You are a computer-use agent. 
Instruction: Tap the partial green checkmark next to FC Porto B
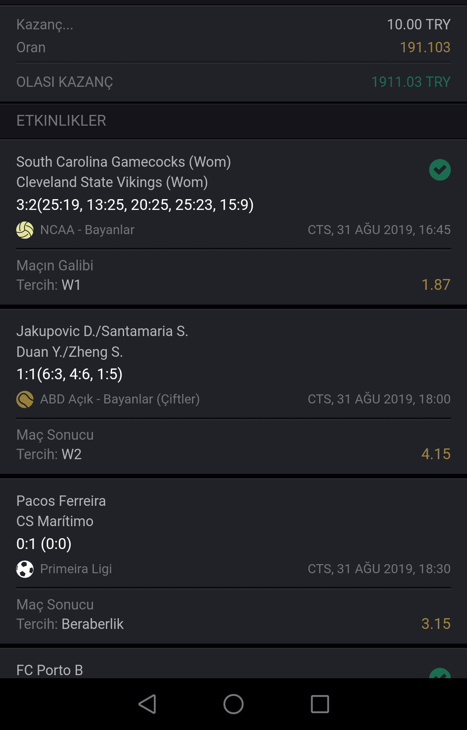click(x=440, y=673)
